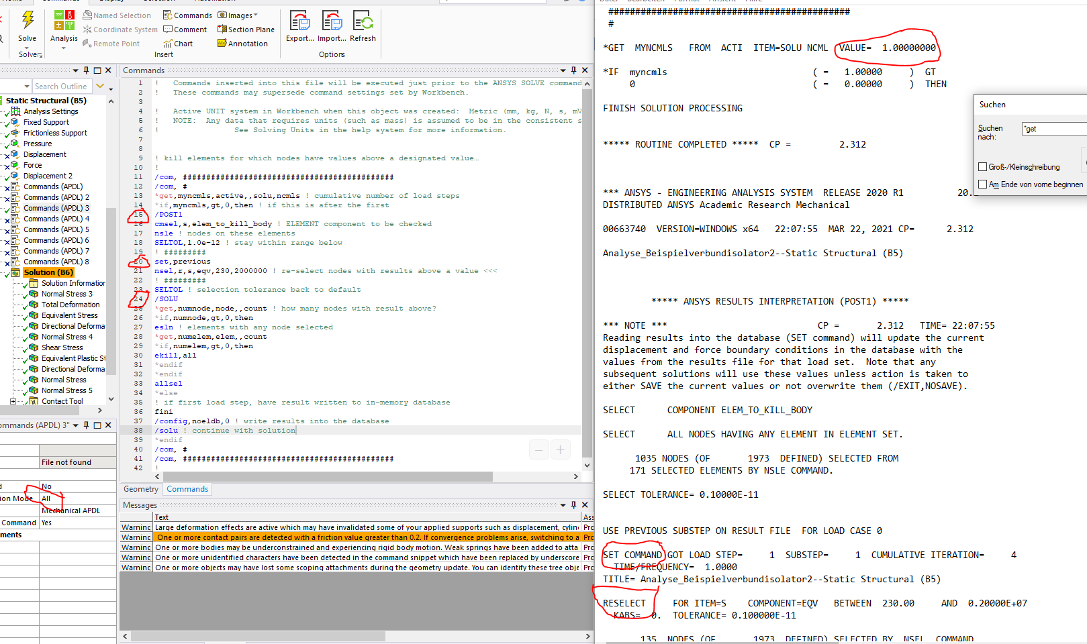Viewport: 1087px width, 644px height.
Task: Open the Images dropdown arrow
Action: point(256,15)
